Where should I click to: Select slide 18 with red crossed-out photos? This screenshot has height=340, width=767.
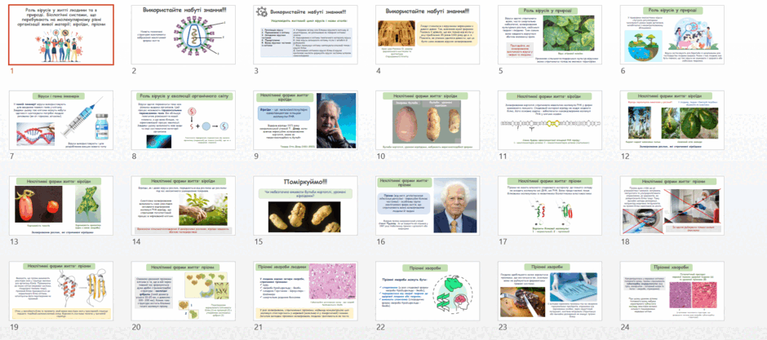click(672, 205)
